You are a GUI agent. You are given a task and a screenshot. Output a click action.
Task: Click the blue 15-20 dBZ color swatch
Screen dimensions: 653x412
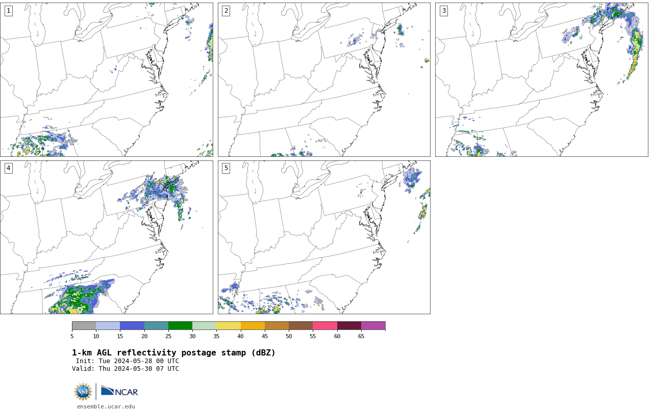point(132,326)
